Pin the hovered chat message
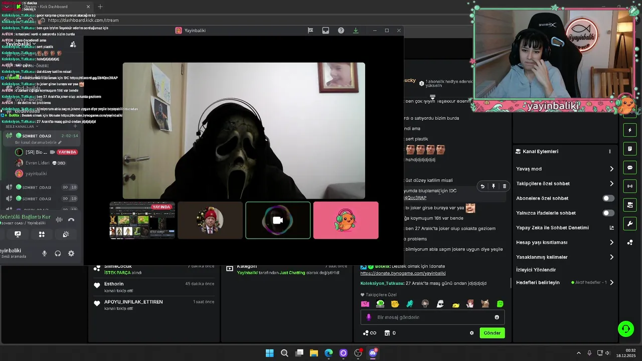Image resolution: width=642 pixels, height=361 pixels. [494, 187]
